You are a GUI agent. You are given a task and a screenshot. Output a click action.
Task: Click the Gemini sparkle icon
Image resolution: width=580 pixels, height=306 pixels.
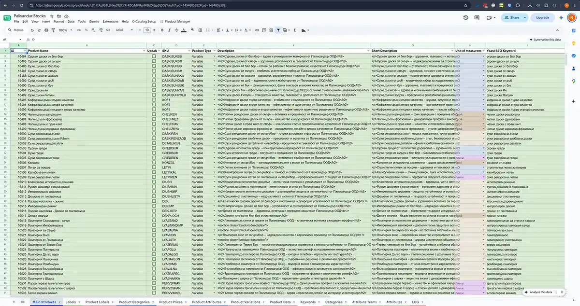561,17
